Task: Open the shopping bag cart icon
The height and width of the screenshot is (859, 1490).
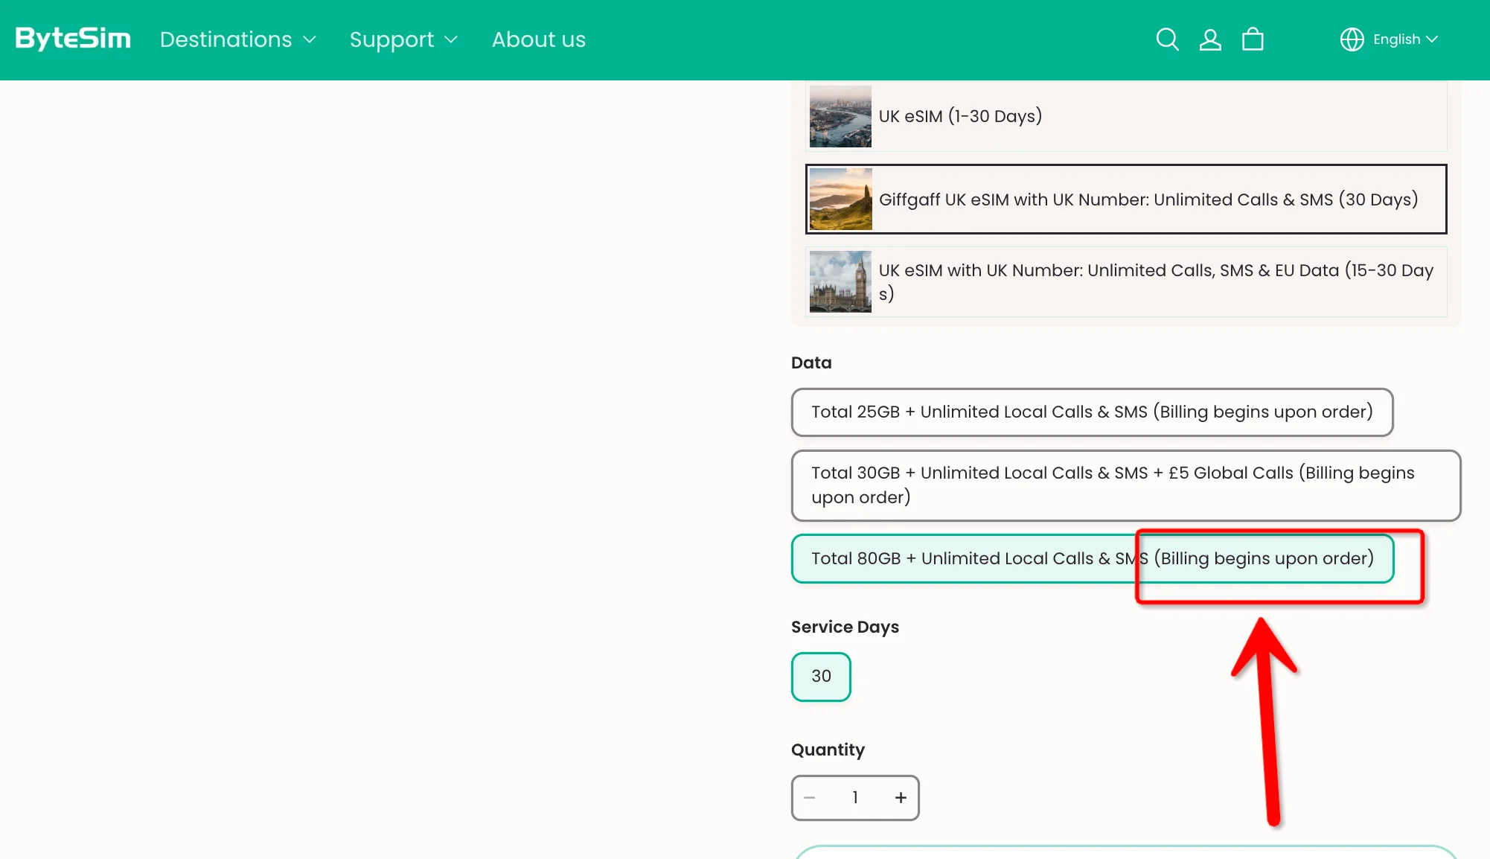Action: 1253,39
